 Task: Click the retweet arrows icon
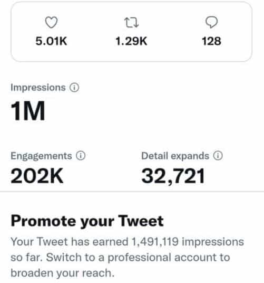point(131,23)
